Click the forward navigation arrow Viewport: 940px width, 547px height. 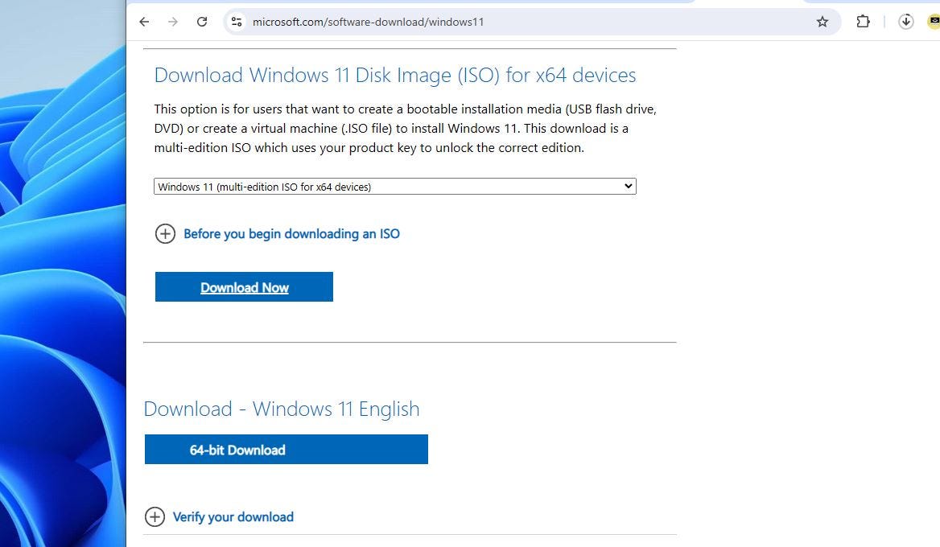[173, 22]
